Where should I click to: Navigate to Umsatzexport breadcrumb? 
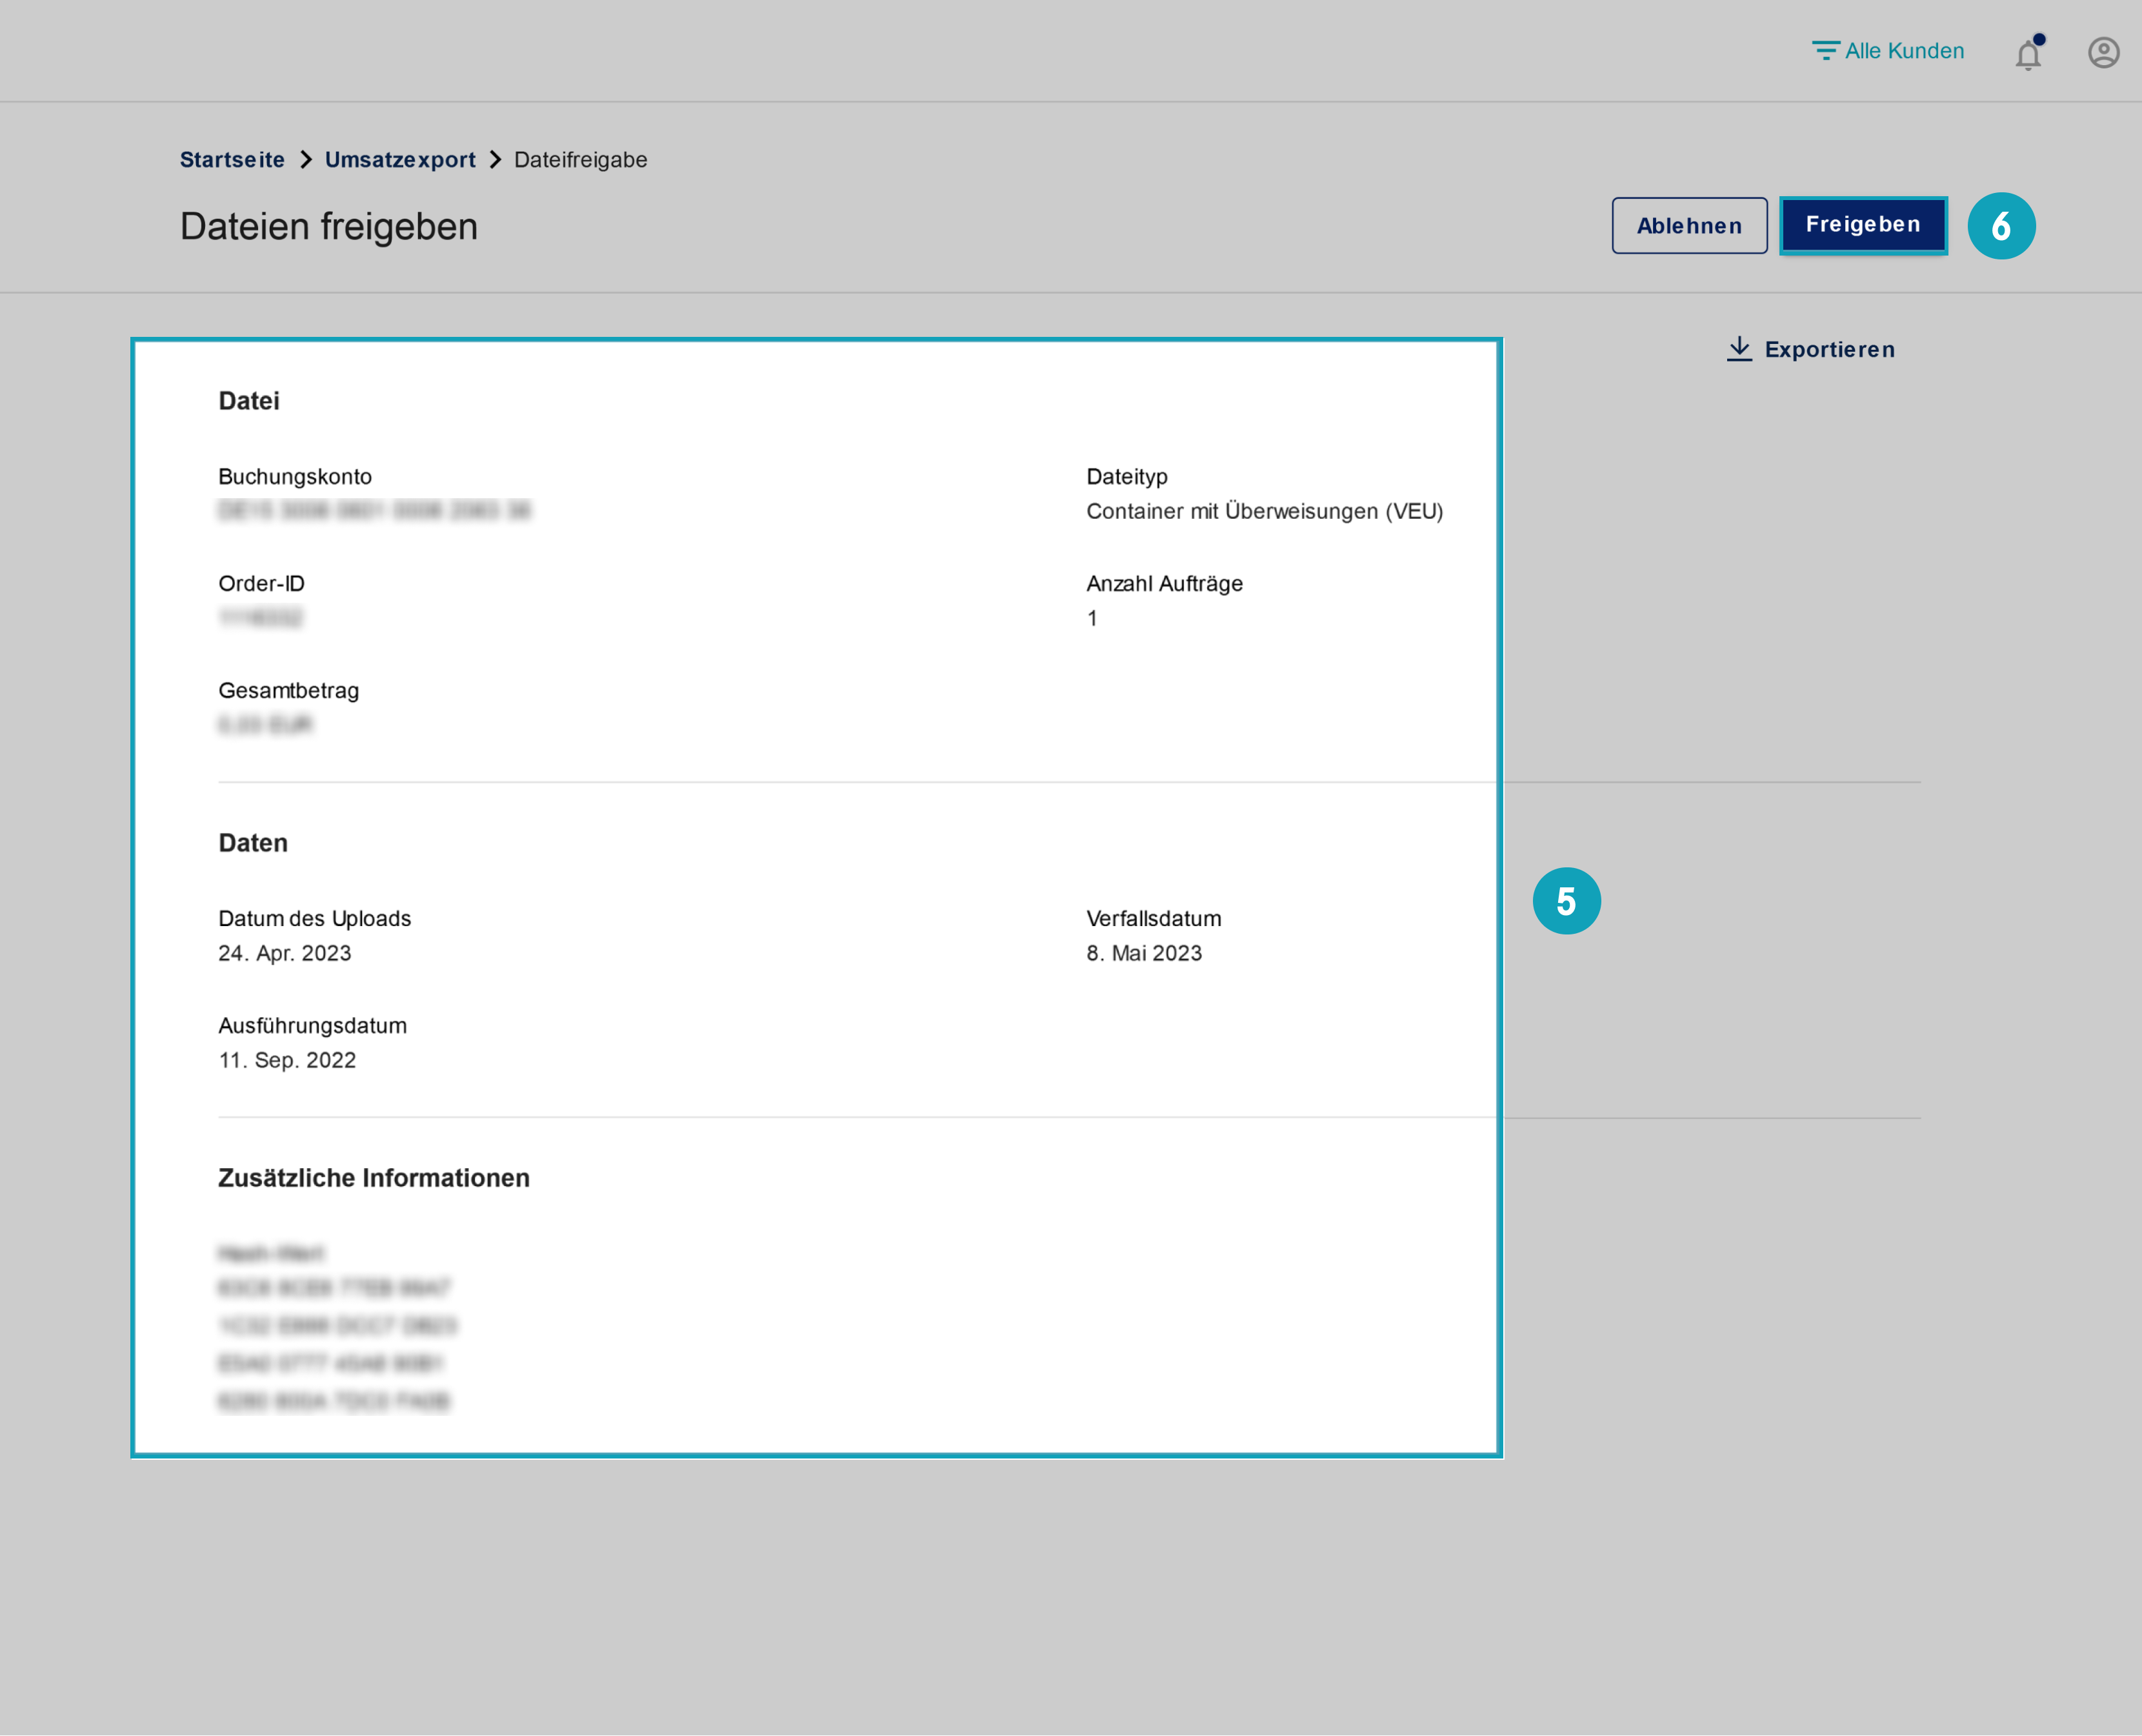(400, 160)
